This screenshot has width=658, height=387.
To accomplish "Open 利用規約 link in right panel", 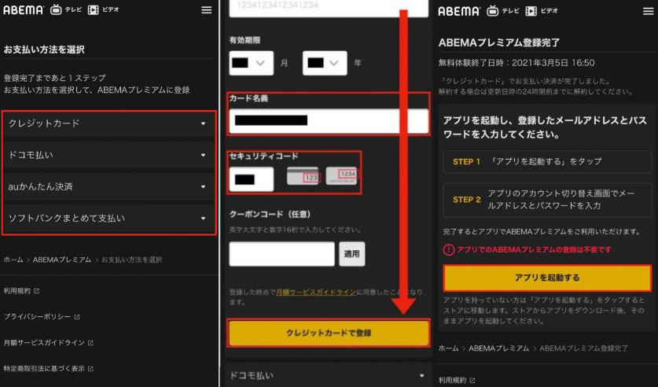I will 457,380.
